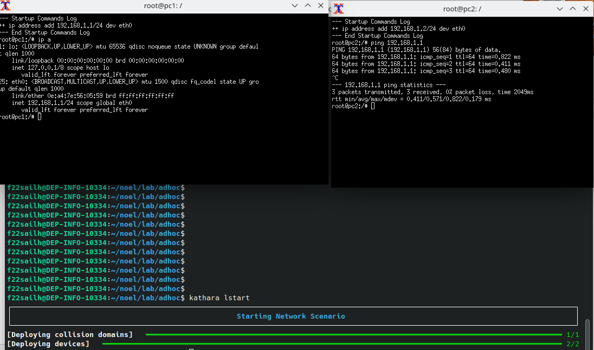
Task: Click the XTerm icon in pc1 title bar
Action: coord(5,6)
